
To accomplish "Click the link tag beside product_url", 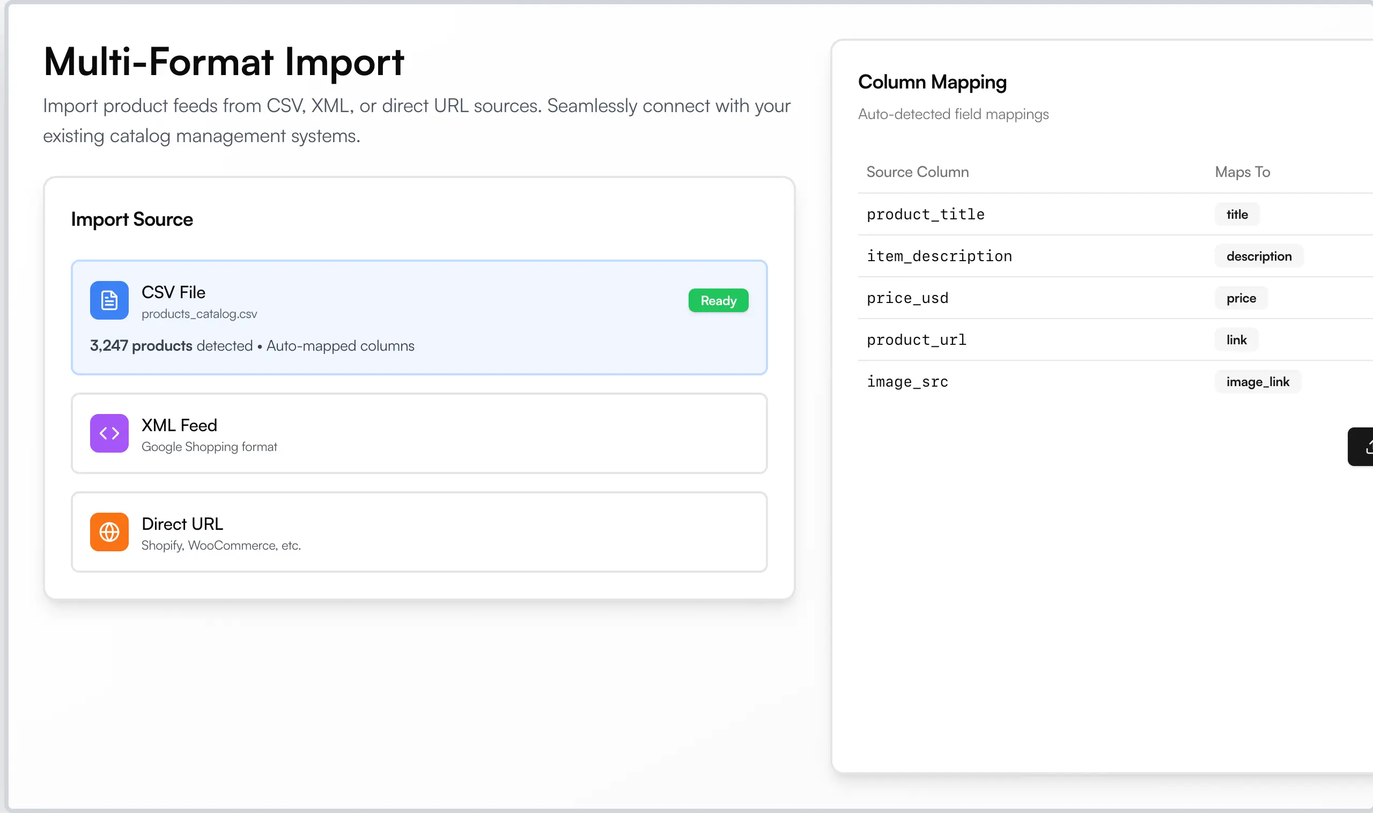I will coord(1236,339).
